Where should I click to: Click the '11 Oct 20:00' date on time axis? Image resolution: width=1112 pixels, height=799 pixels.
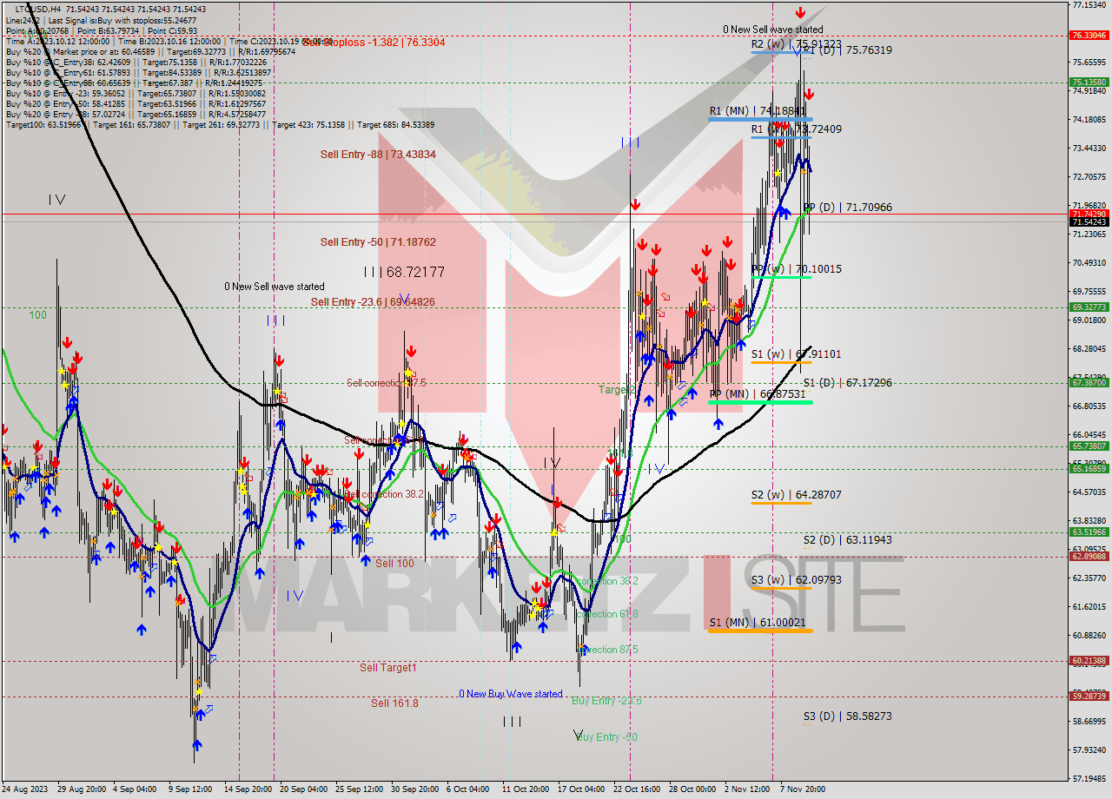coord(525,789)
